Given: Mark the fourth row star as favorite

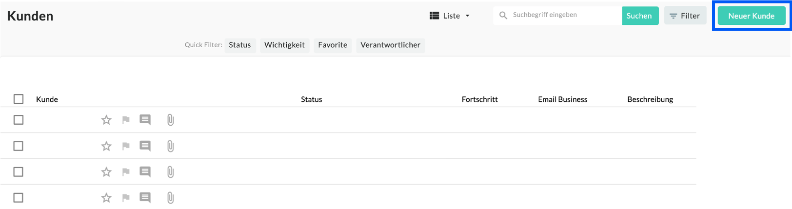Looking at the screenshot, I should click(x=106, y=198).
